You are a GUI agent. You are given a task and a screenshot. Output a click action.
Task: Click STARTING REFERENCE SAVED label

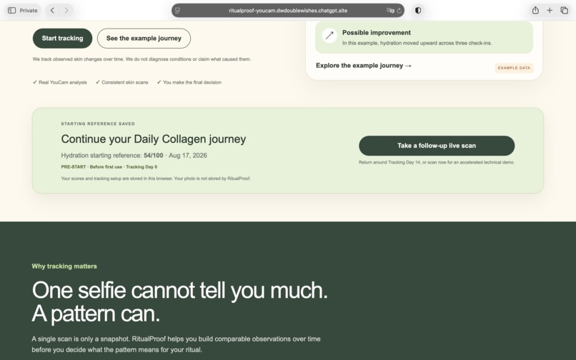[98, 124]
